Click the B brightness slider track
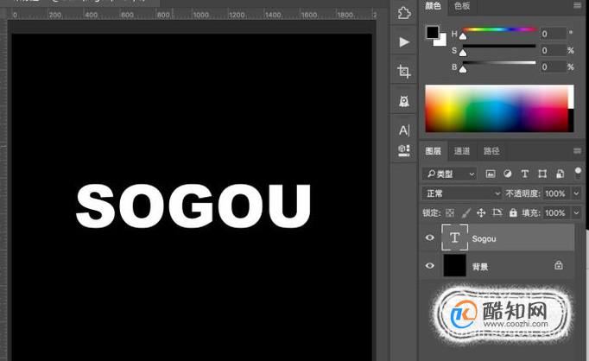Viewport: 589px width, 361px height. pyautogui.click(x=499, y=63)
